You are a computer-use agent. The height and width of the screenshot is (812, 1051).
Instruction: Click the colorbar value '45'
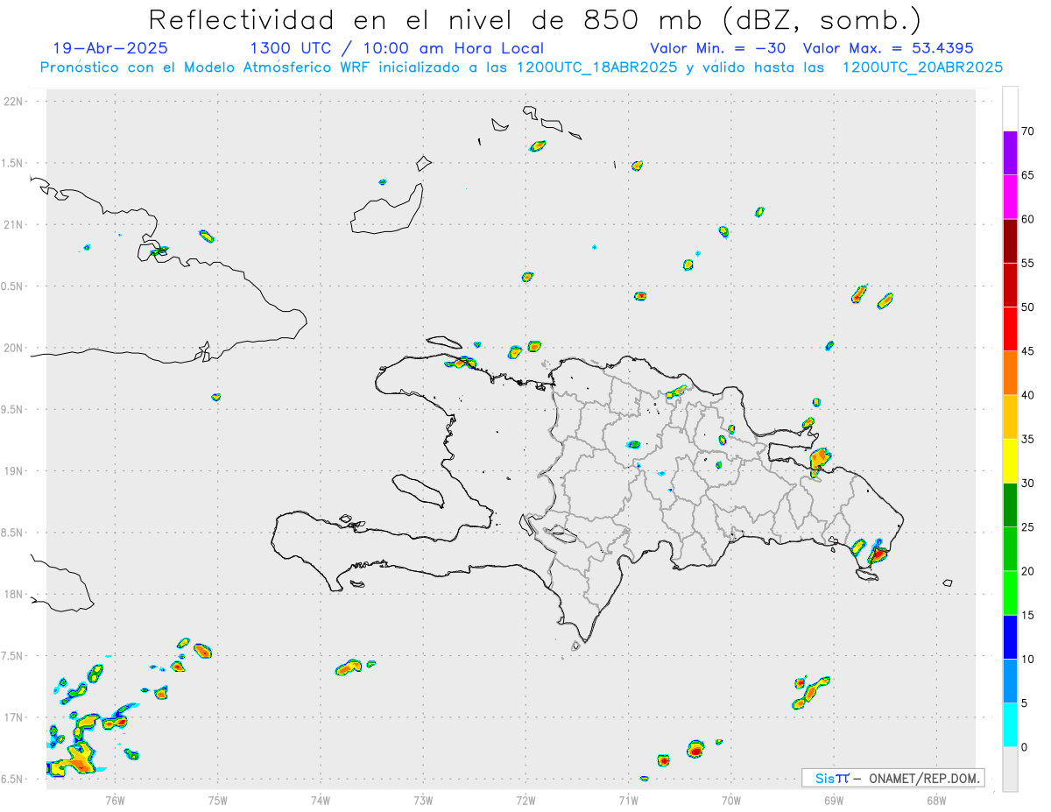pos(1028,351)
